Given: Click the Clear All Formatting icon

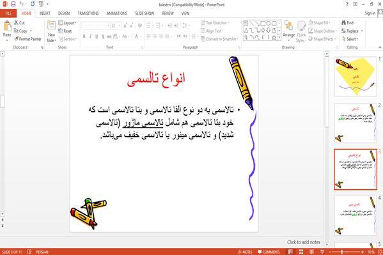Looking at the screenshot, I should 140,26.
